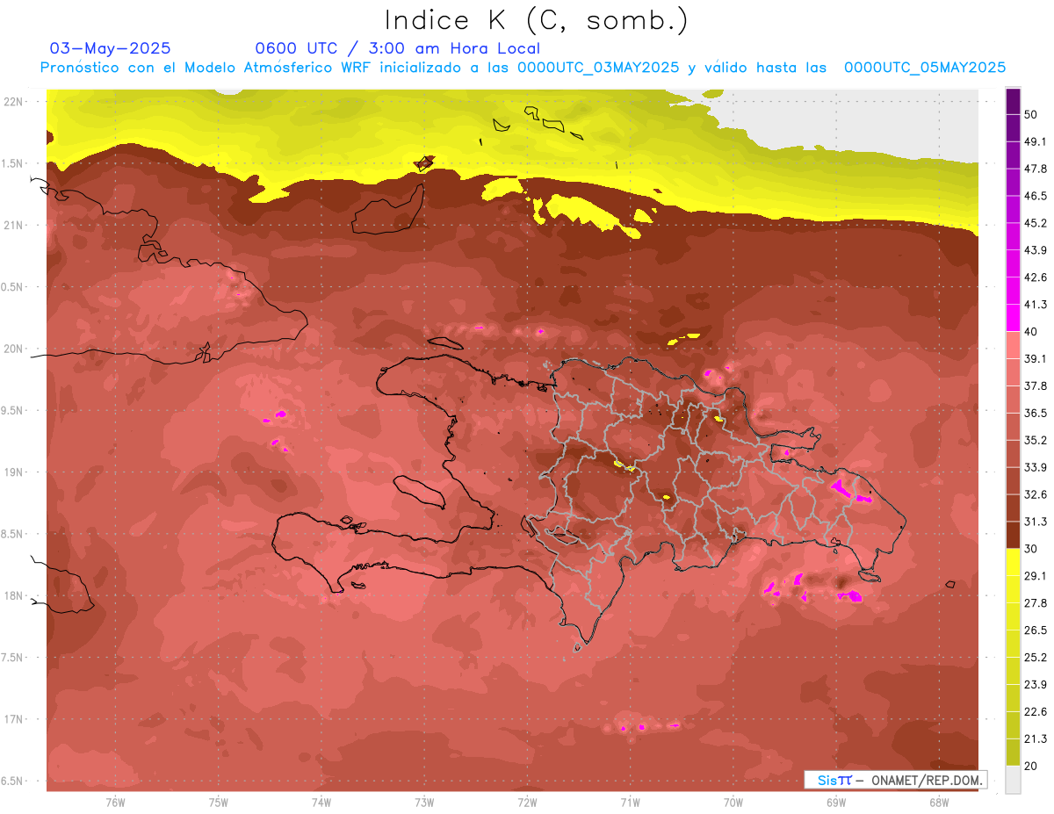The image size is (1054, 814).
Task: Click the '40' colorbar value
Action: [x=1031, y=331]
